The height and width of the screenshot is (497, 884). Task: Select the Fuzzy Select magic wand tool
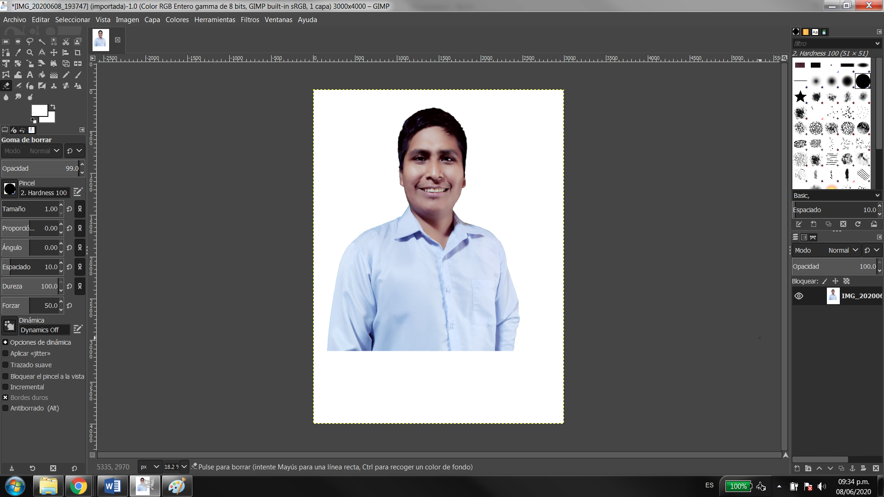point(42,41)
